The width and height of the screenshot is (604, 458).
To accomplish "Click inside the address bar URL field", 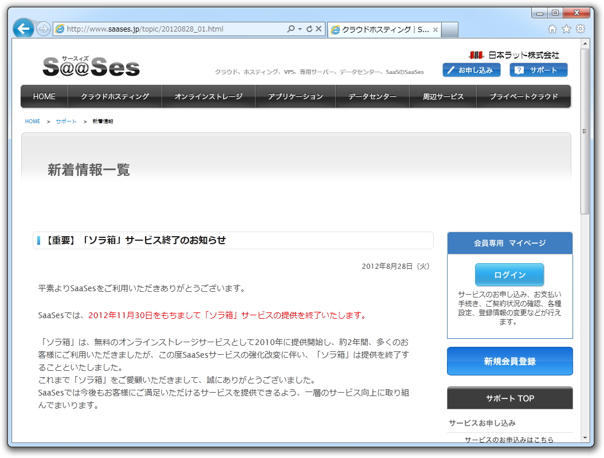I will point(172,28).
